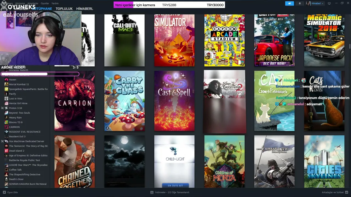Open the Carry The Glass cover

click(124, 101)
